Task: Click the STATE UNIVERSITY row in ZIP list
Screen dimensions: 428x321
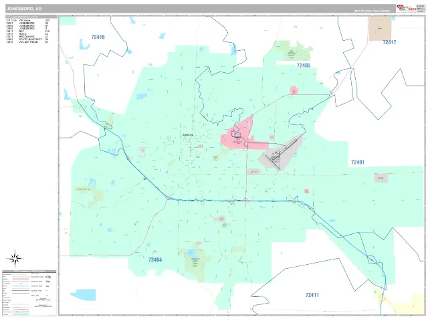Action: [x=27, y=39]
